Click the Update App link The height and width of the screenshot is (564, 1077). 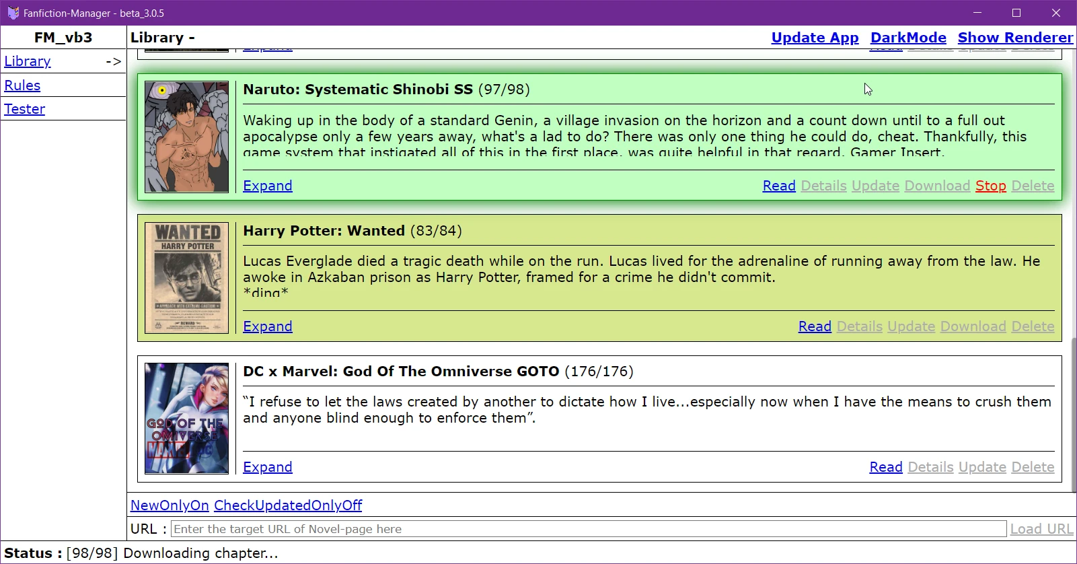tap(815, 38)
